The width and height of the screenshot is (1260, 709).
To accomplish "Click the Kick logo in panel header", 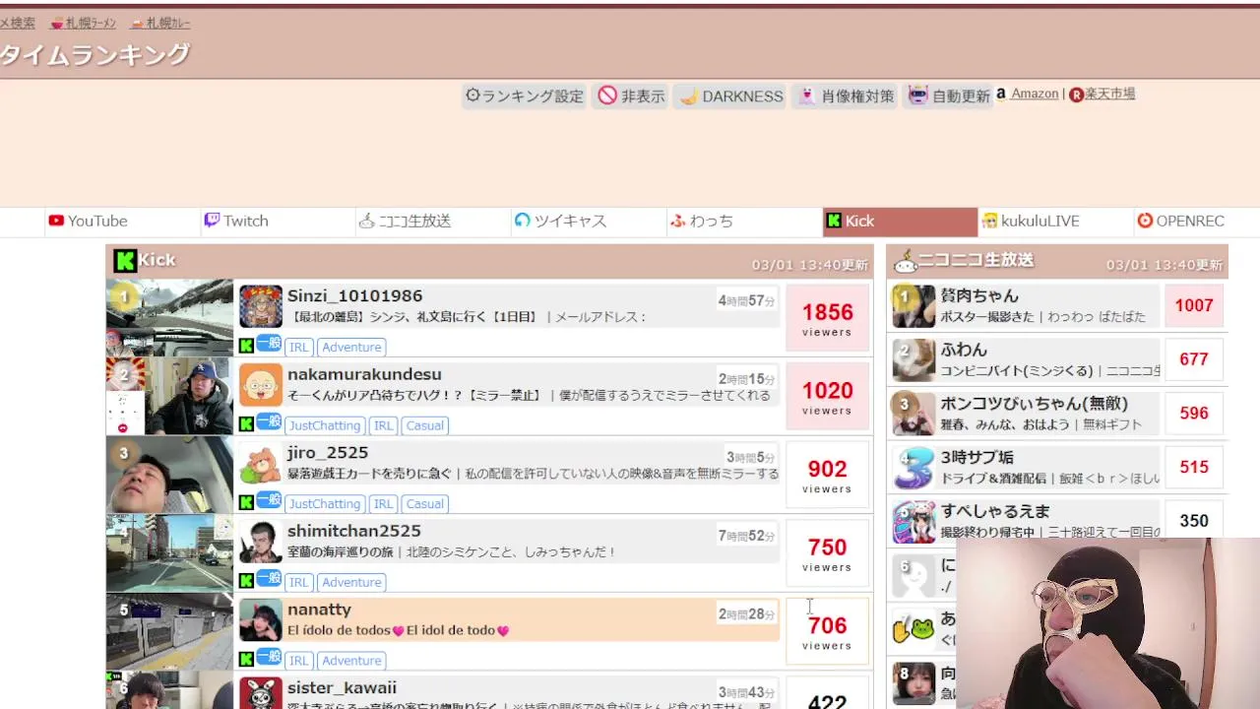I will [x=124, y=260].
